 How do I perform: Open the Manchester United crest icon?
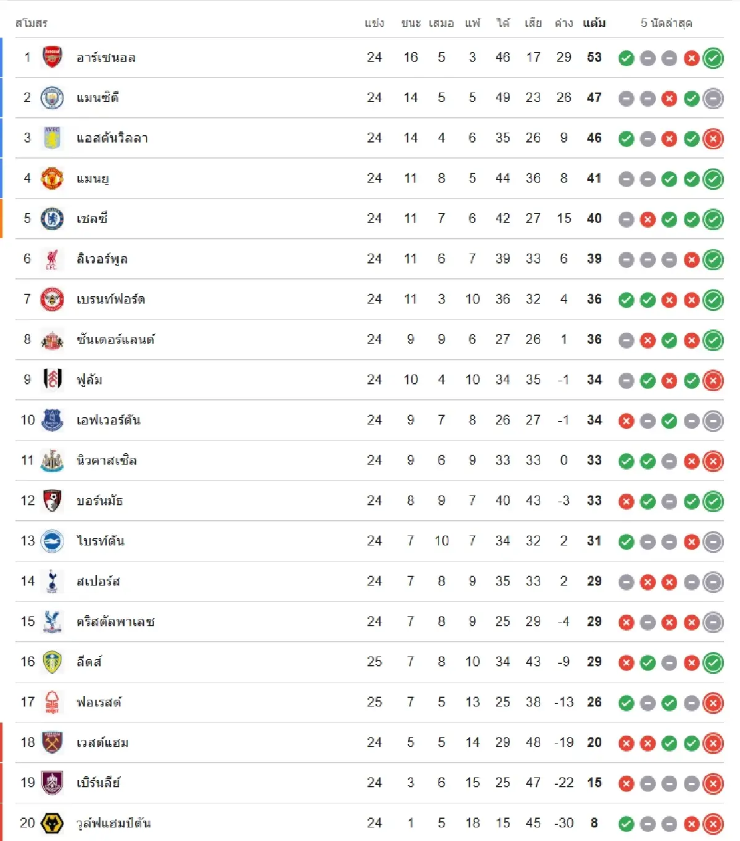tap(52, 178)
